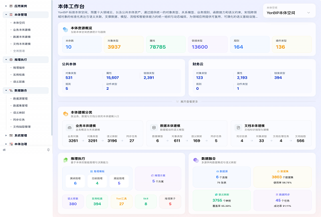Click 业务对象 value 3261
The width and height of the screenshot is (321, 217).
(73, 141)
